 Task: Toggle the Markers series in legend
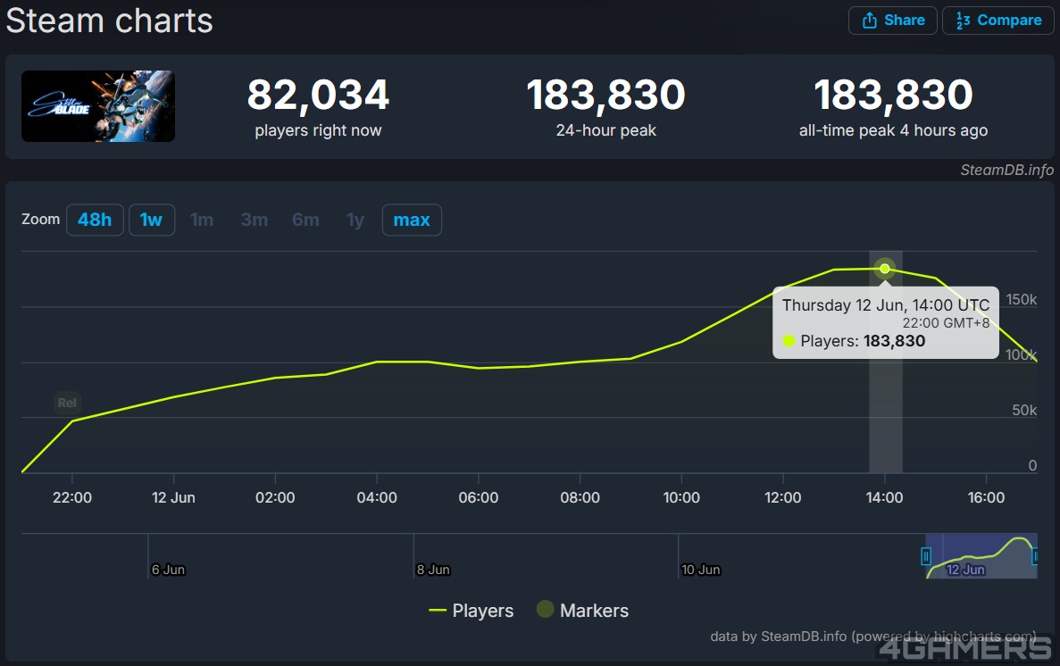click(582, 611)
